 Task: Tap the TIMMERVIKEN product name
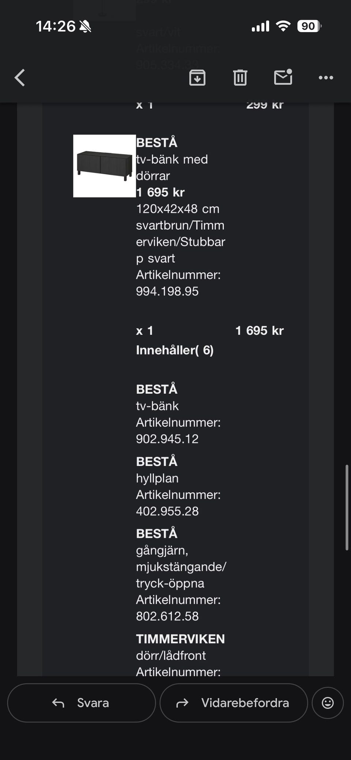[x=180, y=639]
